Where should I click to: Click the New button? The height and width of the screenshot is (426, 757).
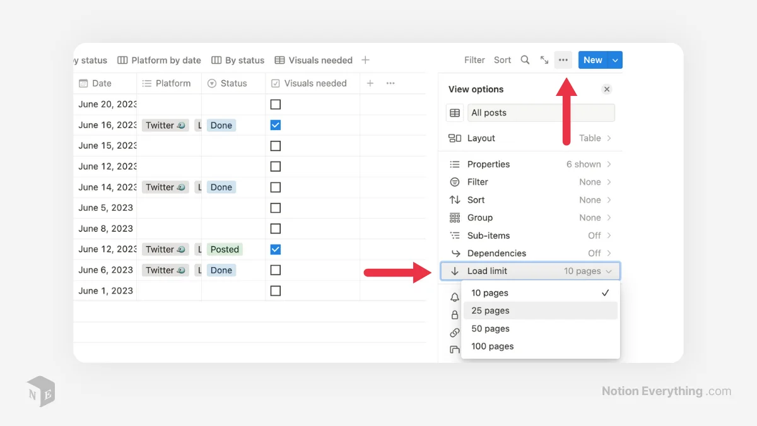click(591, 59)
